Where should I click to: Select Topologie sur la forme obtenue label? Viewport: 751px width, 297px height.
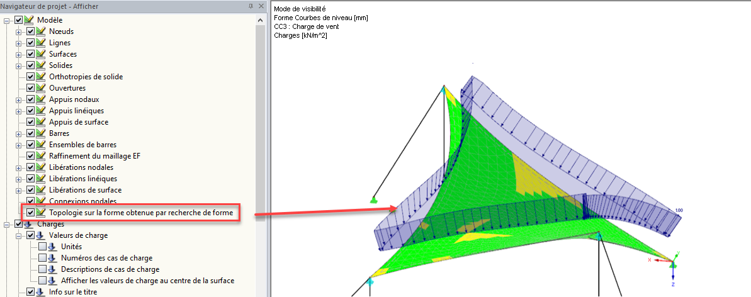coord(141,212)
